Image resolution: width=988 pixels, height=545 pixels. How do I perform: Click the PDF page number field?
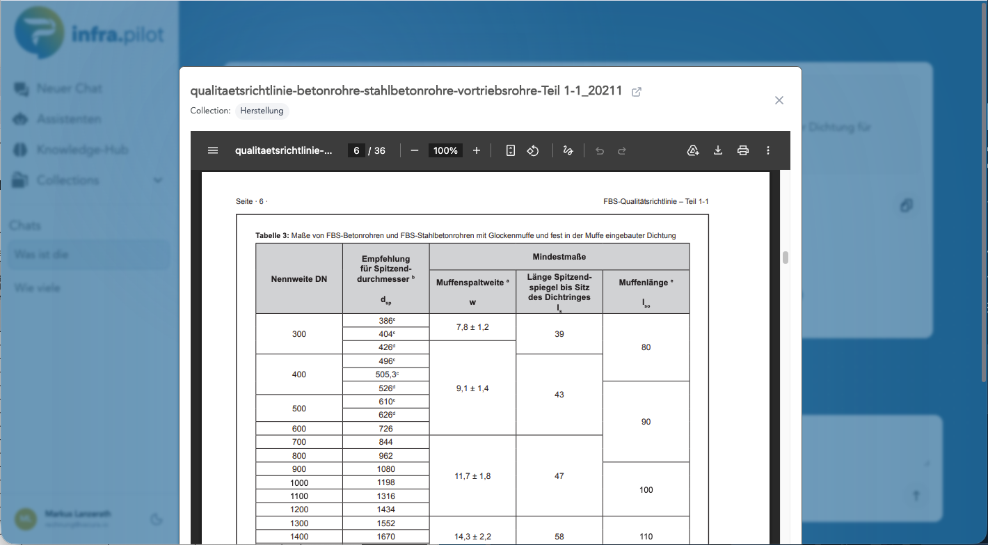(356, 150)
